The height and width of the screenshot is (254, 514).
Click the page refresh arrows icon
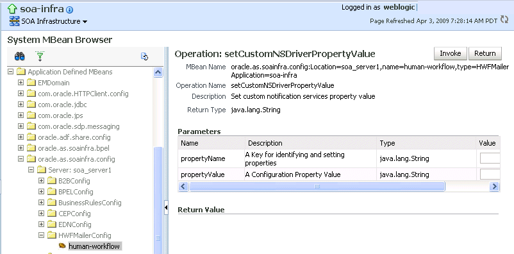504,19
